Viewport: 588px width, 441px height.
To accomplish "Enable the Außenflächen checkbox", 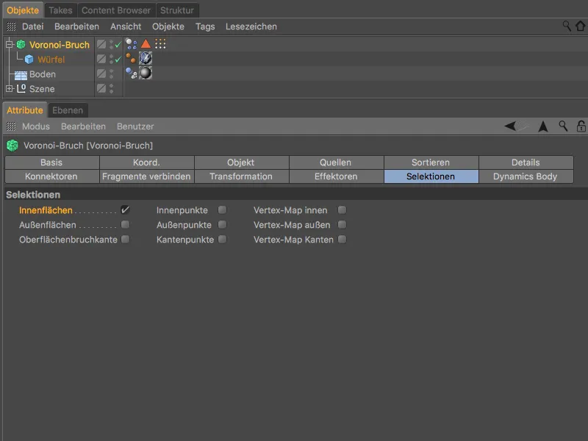I will 125,225.
